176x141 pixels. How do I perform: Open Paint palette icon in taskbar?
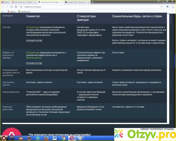[80, 138]
